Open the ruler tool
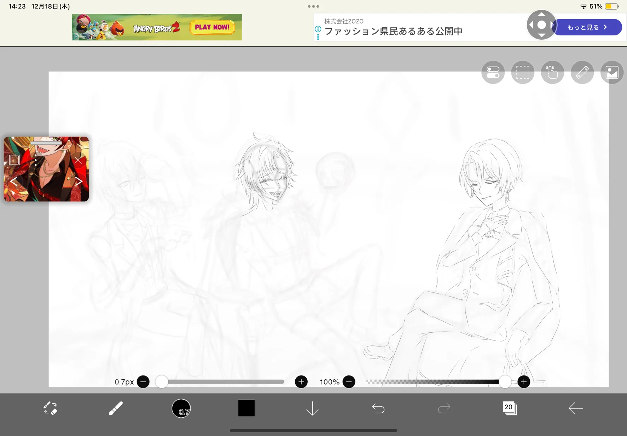This screenshot has width=627, height=436. click(x=582, y=73)
